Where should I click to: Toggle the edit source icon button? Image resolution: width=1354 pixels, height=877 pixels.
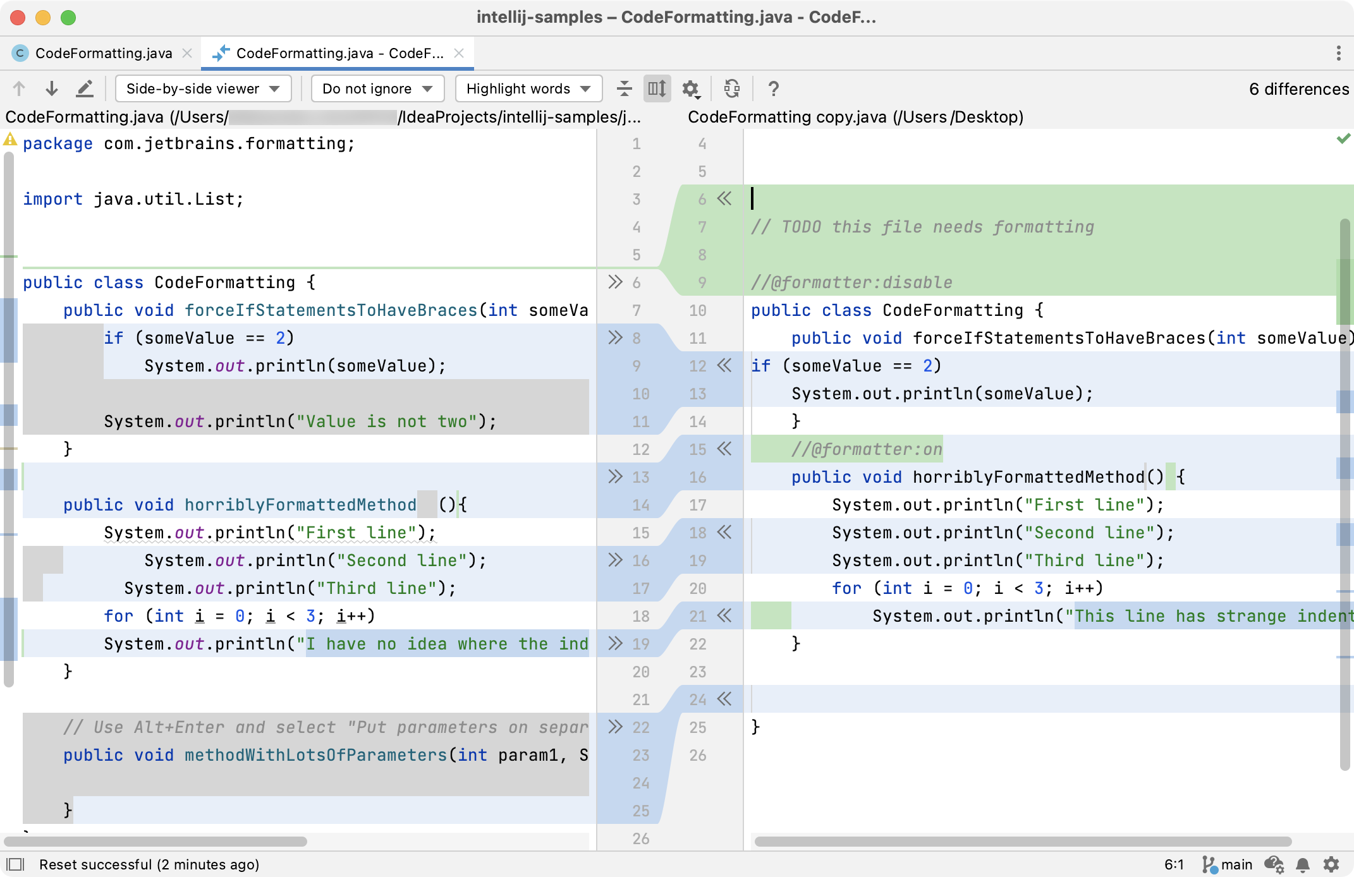[86, 89]
